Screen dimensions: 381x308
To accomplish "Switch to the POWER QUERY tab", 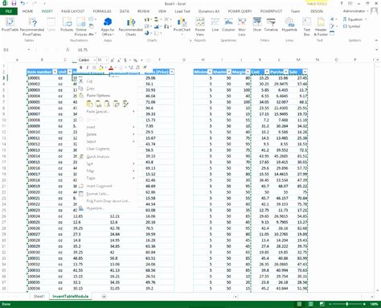I will 240,11.
